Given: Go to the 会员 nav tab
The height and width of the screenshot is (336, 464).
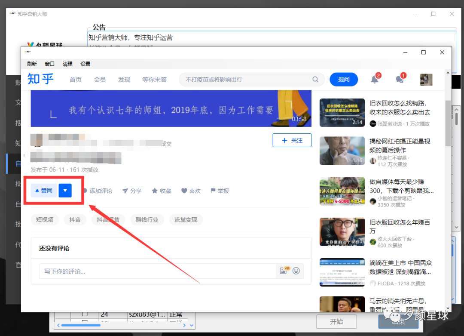Looking at the screenshot, I should [100, 80].
